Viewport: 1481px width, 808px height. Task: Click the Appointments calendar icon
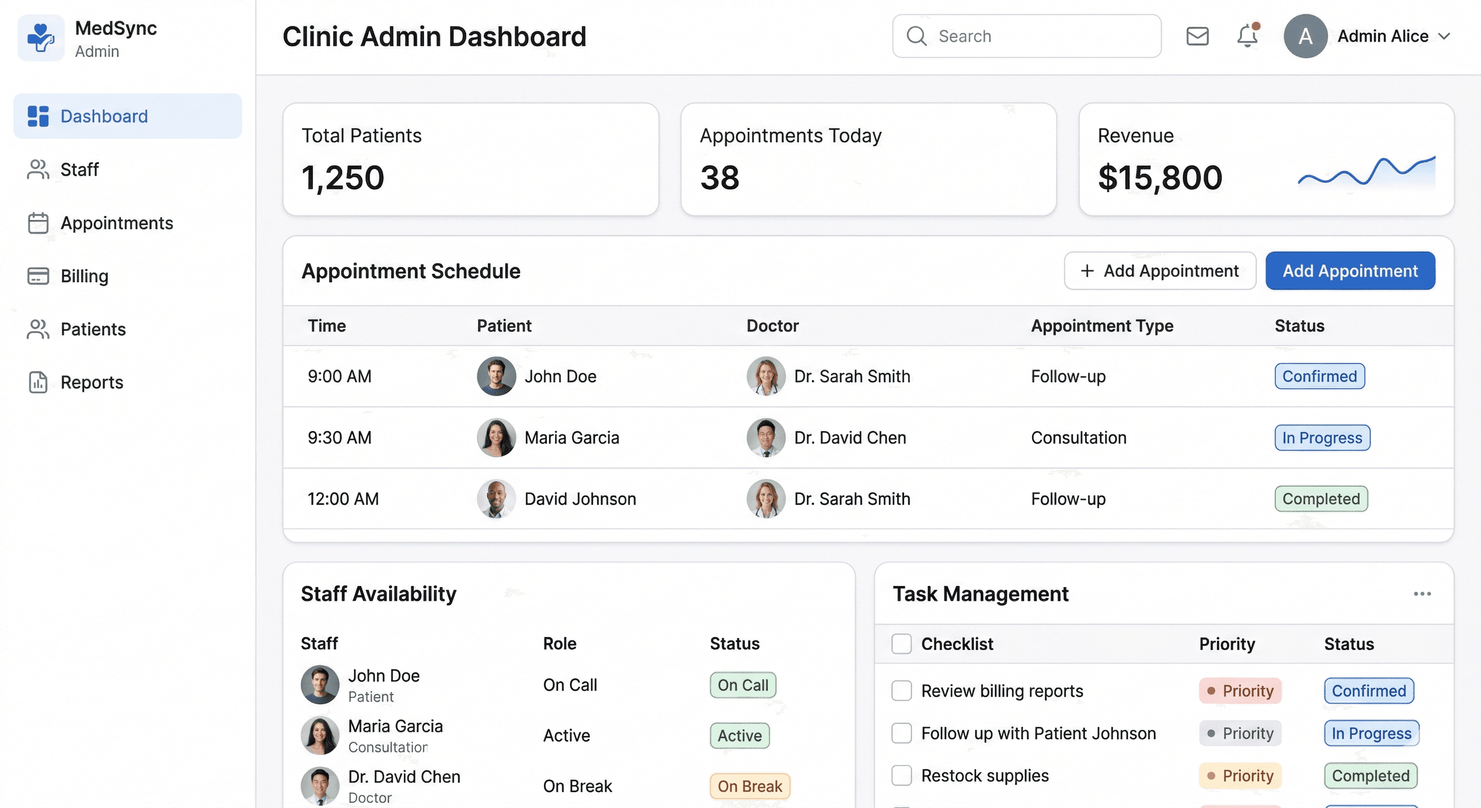38,223
